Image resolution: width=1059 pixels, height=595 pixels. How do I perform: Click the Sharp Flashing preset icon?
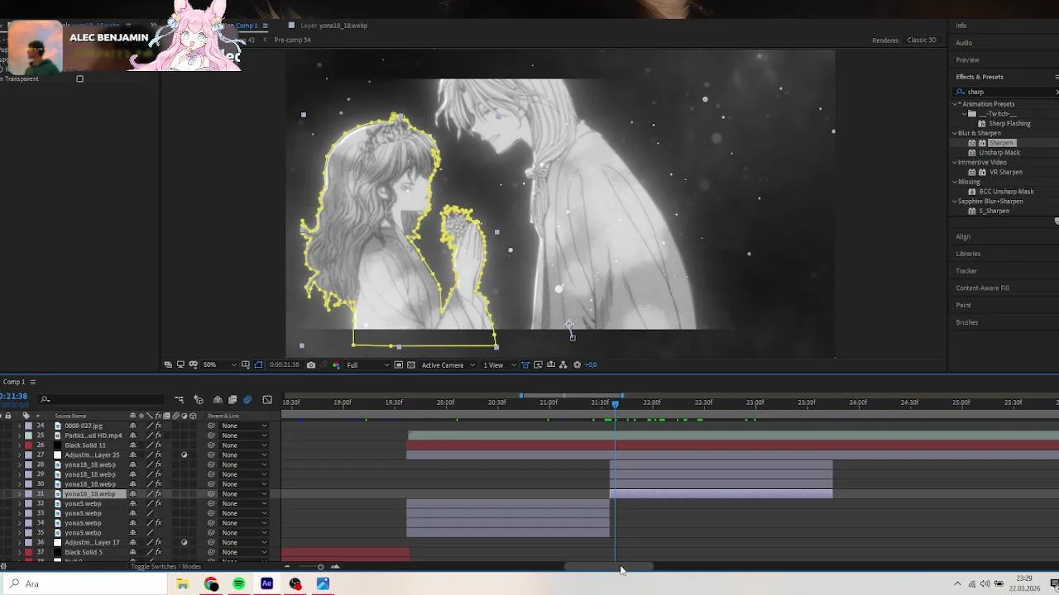tap(982, 124)
